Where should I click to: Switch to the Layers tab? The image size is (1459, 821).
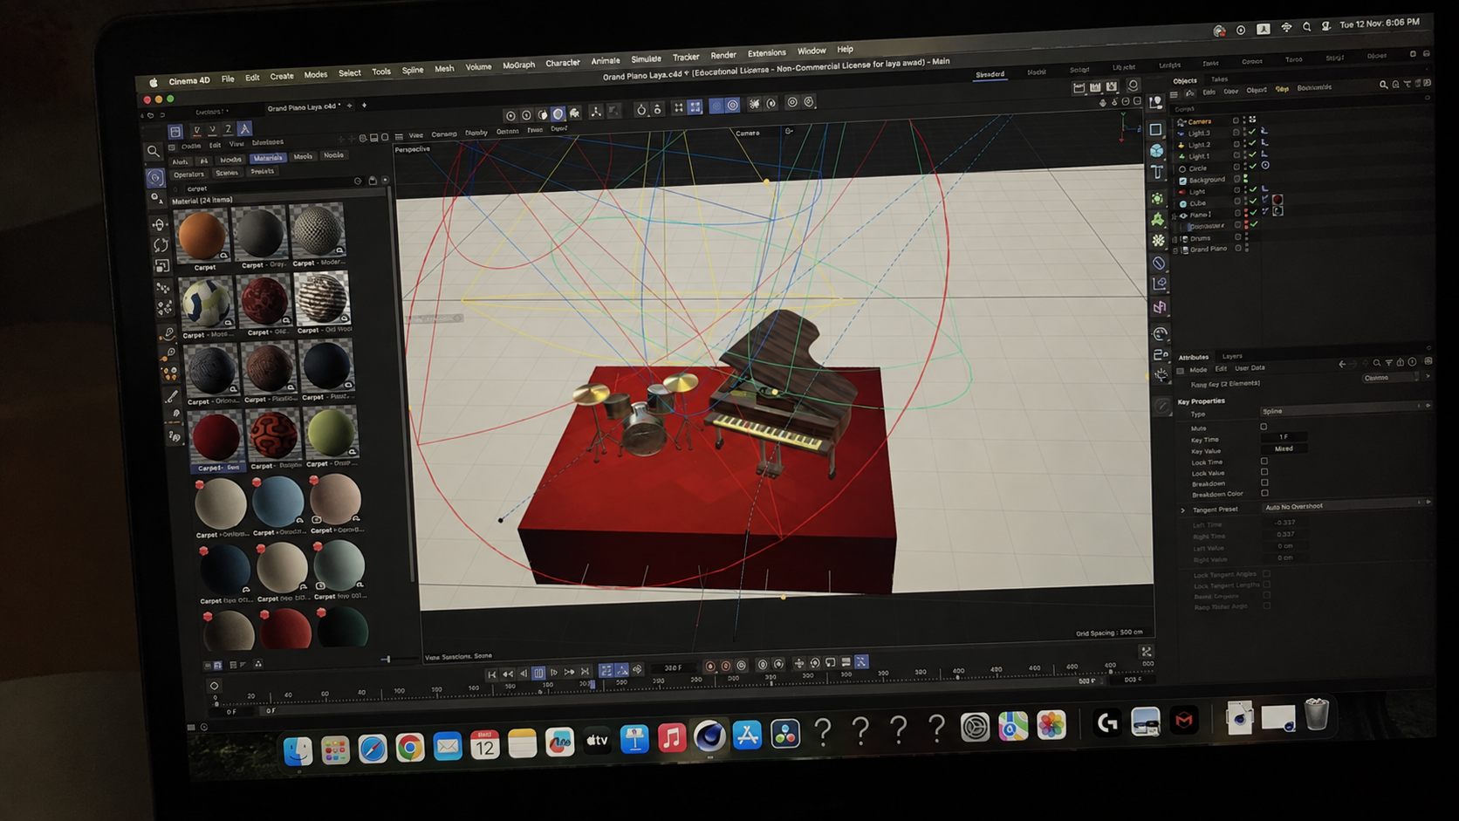1232,356
